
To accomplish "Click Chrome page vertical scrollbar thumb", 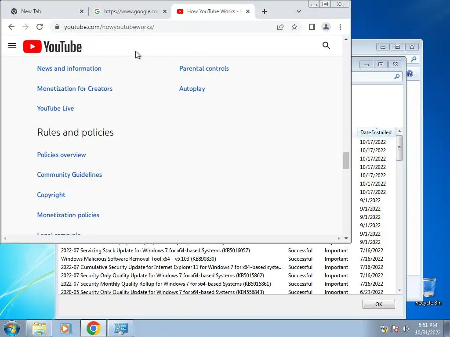I will pyautogui.click(x=346, y=161).
